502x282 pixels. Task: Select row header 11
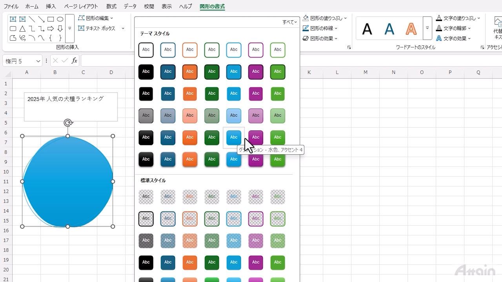pyautogui.click(x=6, y=182)
